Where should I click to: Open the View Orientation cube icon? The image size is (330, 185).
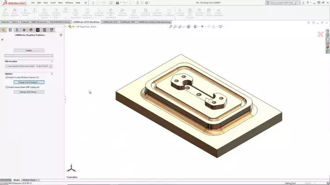click(x=188, y=27)
